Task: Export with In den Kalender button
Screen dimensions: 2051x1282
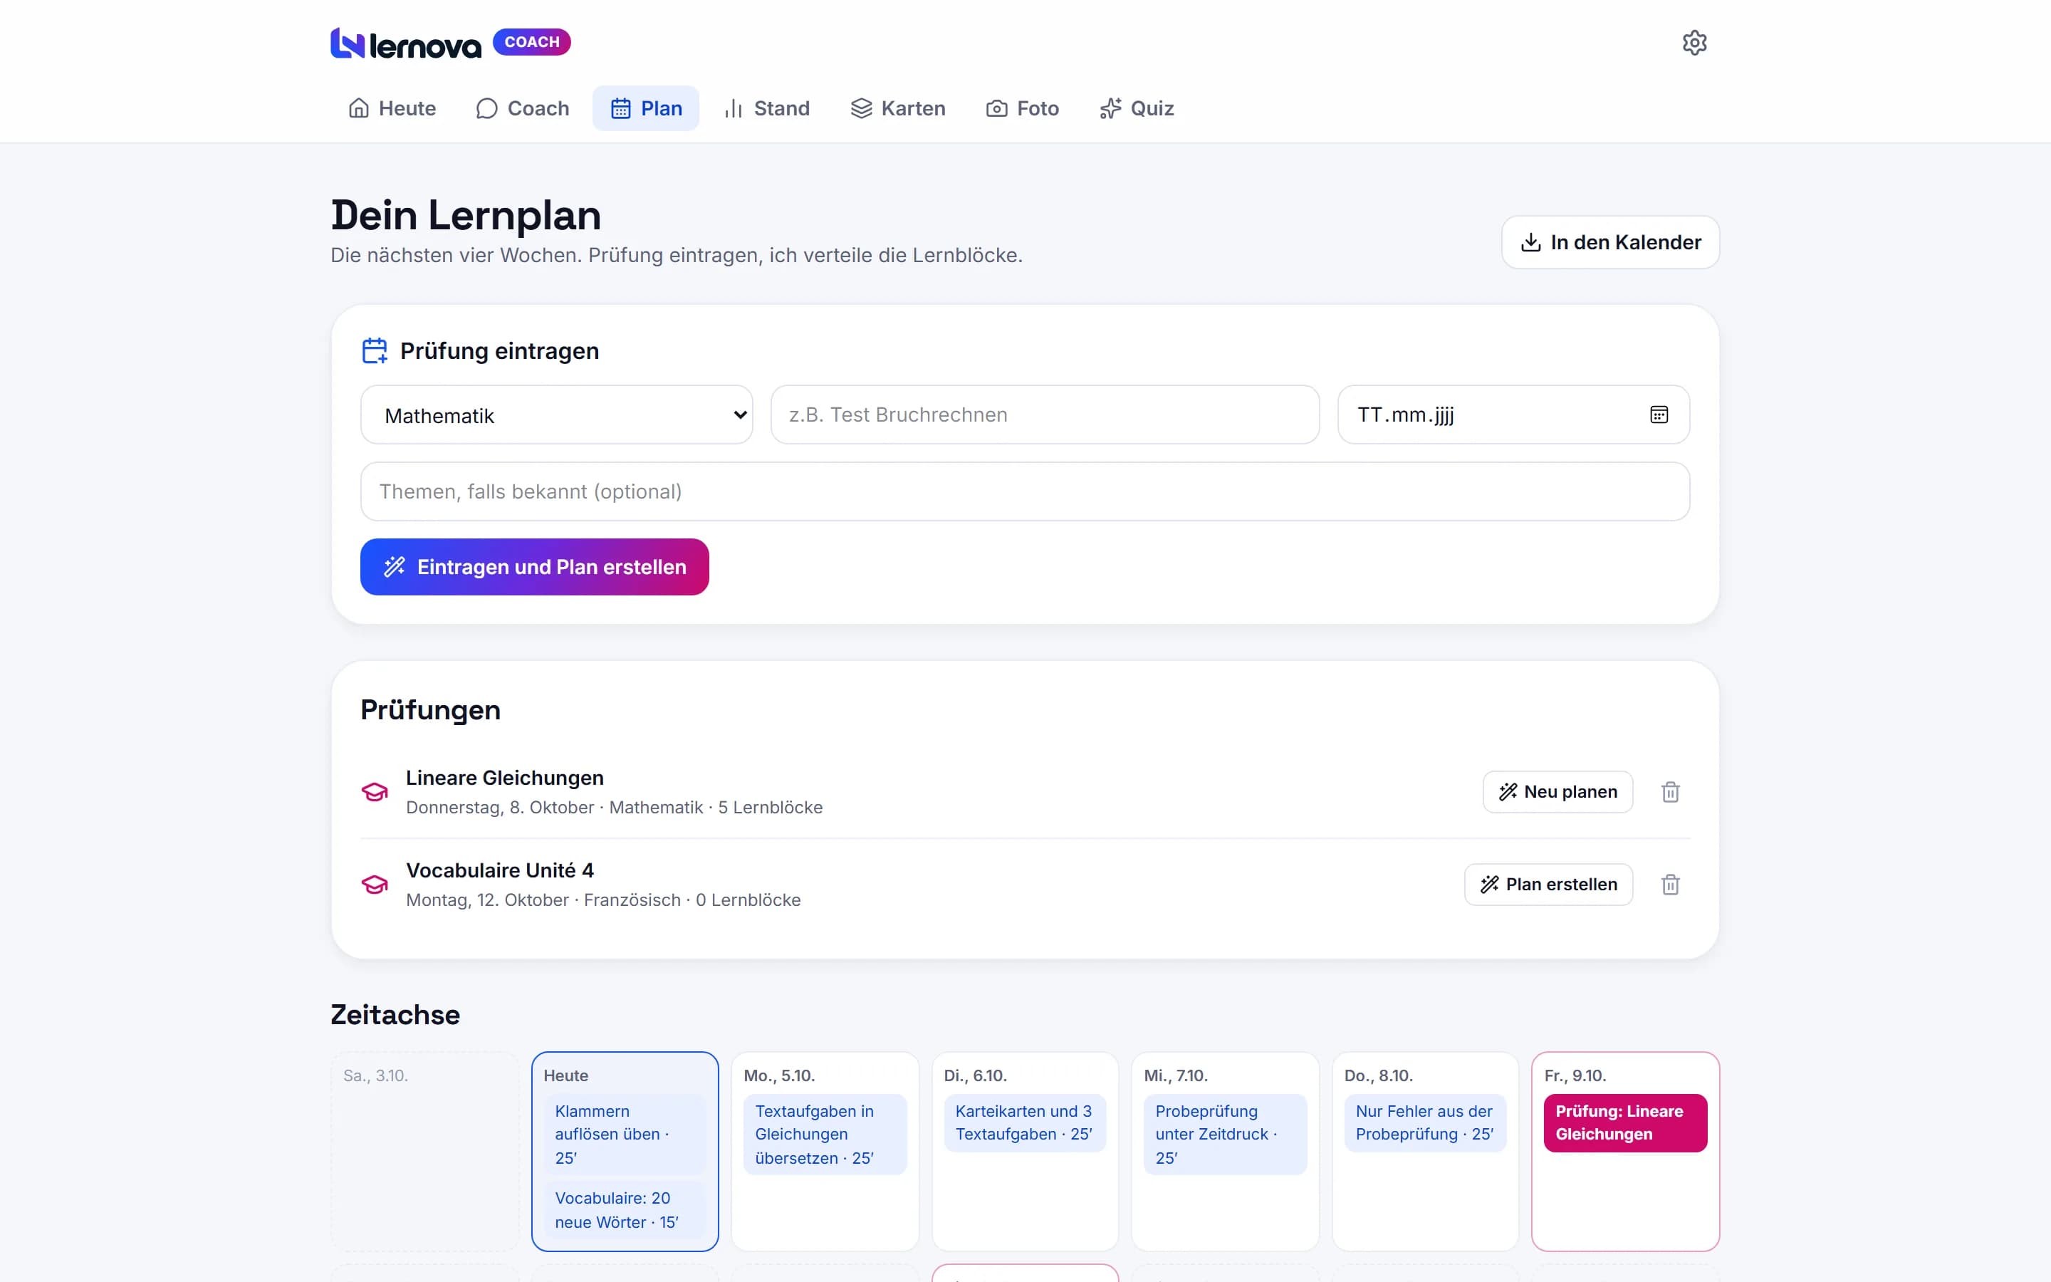Action: click(1610, 242)
